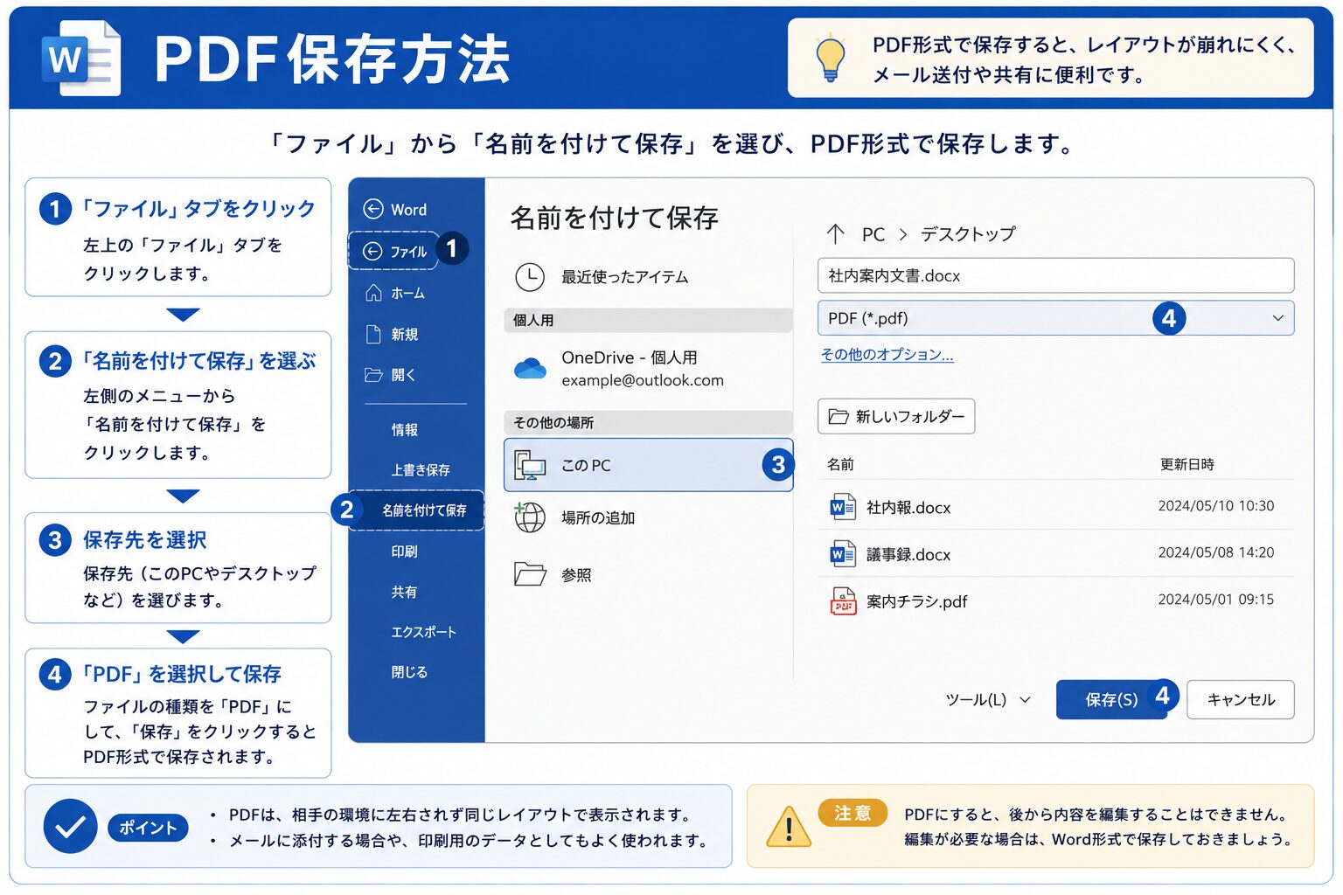The height and width of the screenshot is (895, 1343).
Task: Open the PDF (*.pdf) file type dropdown
Action: coord(1055,318)
